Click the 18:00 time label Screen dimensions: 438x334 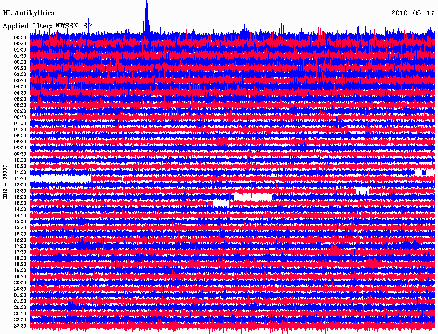tap(20, 258)
